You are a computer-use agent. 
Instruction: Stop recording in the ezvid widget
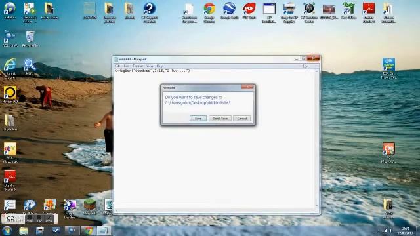39,219
